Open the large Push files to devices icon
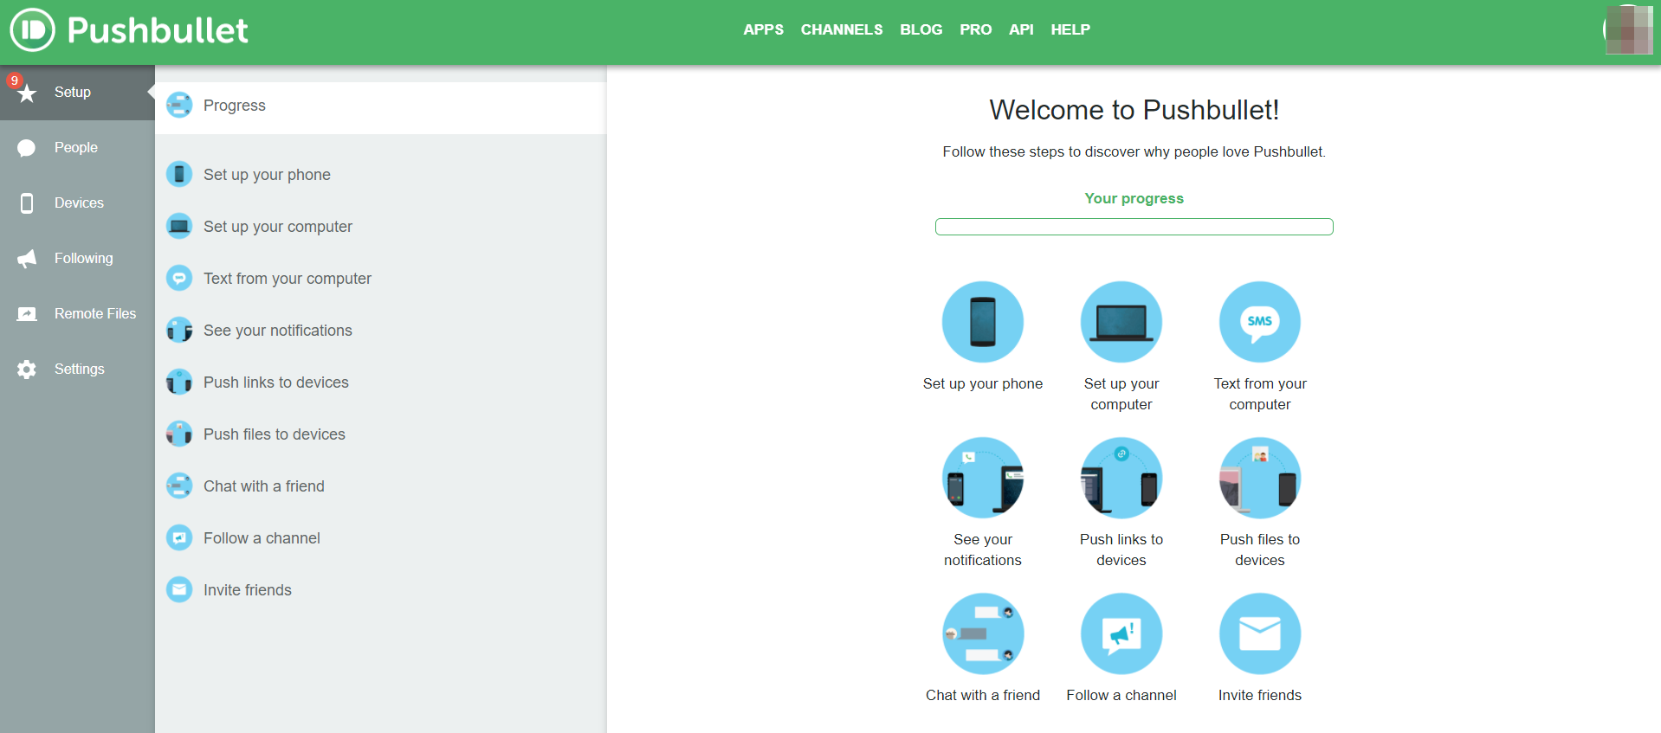 point(1260,478)
